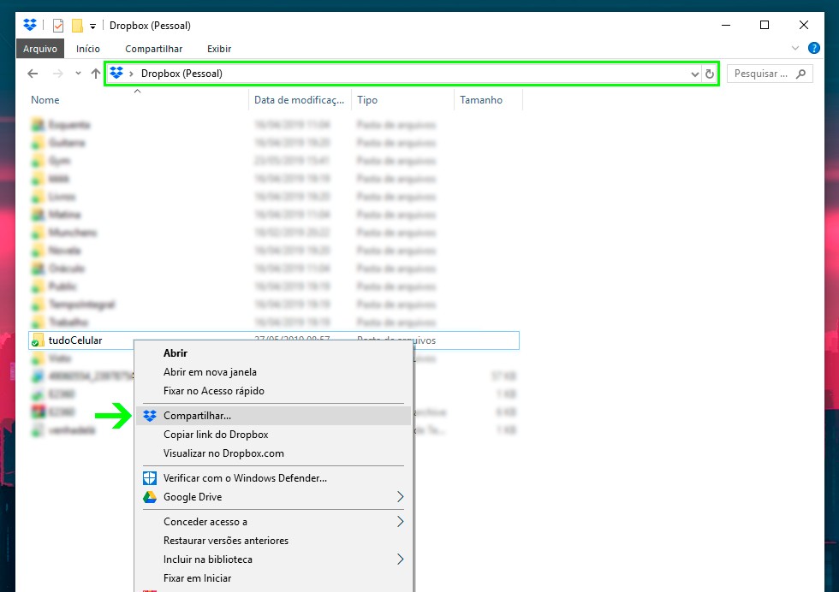Click the Pesquisar search field
Image resolution: width=839 pixels, height=592 pixels.
tap(762, 74)
